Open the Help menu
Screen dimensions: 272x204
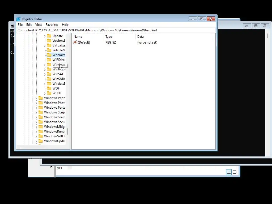[x=65, y=25]
